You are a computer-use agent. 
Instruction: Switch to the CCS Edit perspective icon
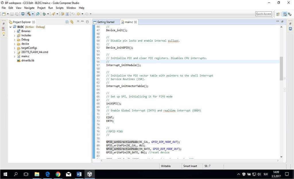(x=285, y=14)
